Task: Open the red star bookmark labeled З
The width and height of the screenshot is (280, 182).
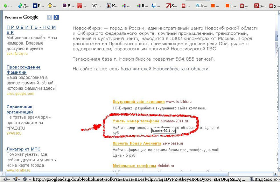Action: tap(274, 6)
